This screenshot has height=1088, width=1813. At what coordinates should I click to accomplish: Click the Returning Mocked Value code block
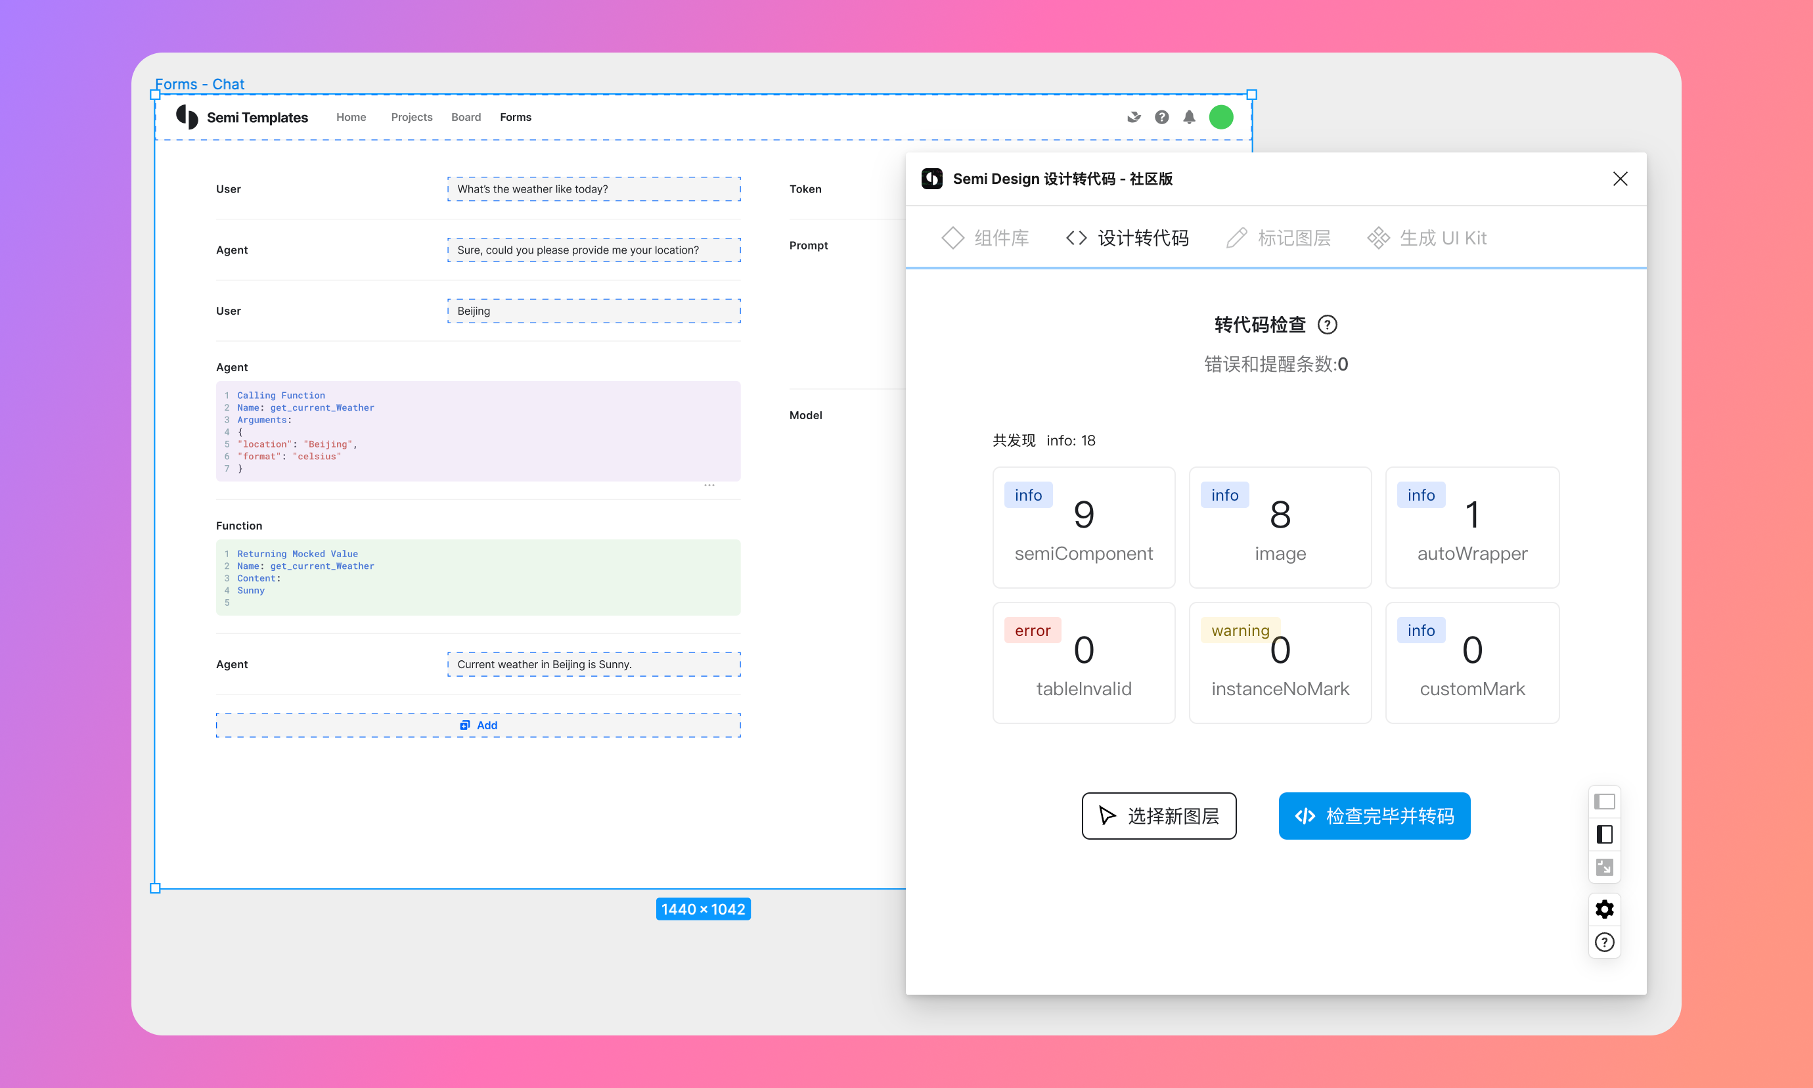pyautogui.click(x=478, y=578)
